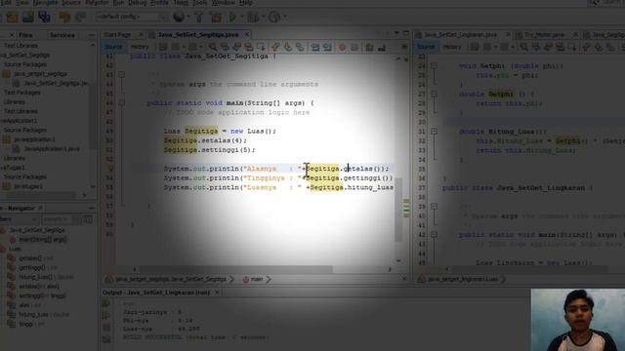
Task: Click the green Run Project icon
Action: tap(232, 17)
